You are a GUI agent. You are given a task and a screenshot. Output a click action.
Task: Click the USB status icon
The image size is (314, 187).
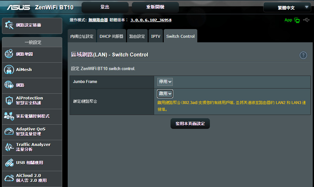(x=306, y=20)
